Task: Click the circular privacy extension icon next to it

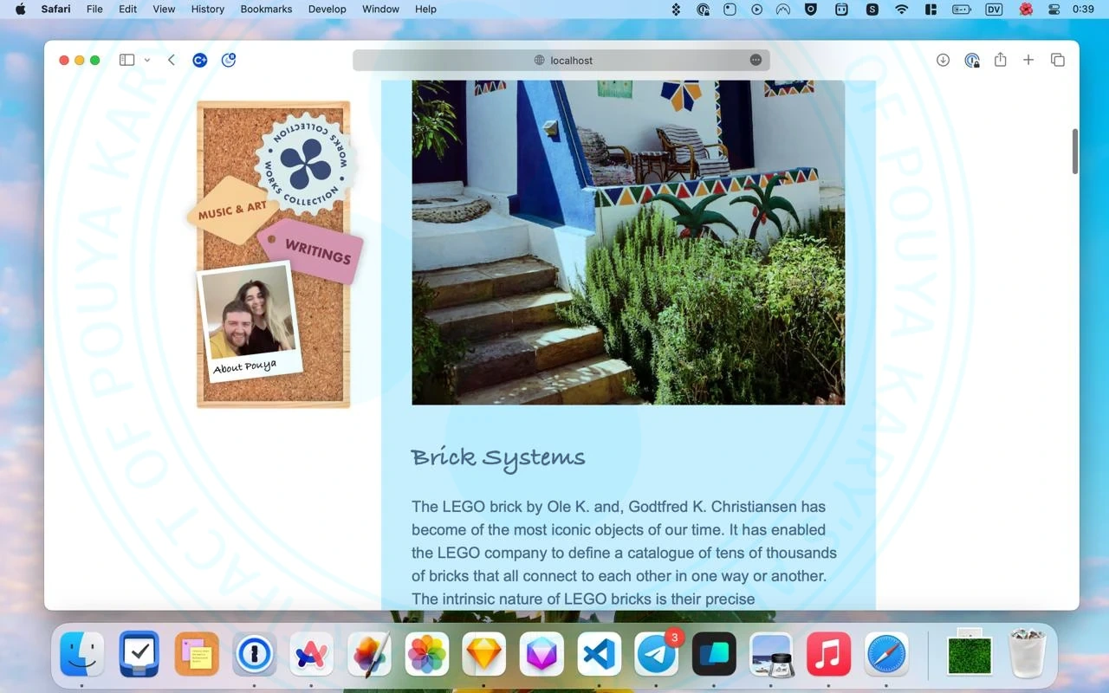Action: 229,60
